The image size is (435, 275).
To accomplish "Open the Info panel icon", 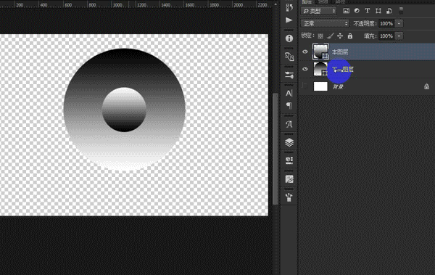I will pos(289,38).
